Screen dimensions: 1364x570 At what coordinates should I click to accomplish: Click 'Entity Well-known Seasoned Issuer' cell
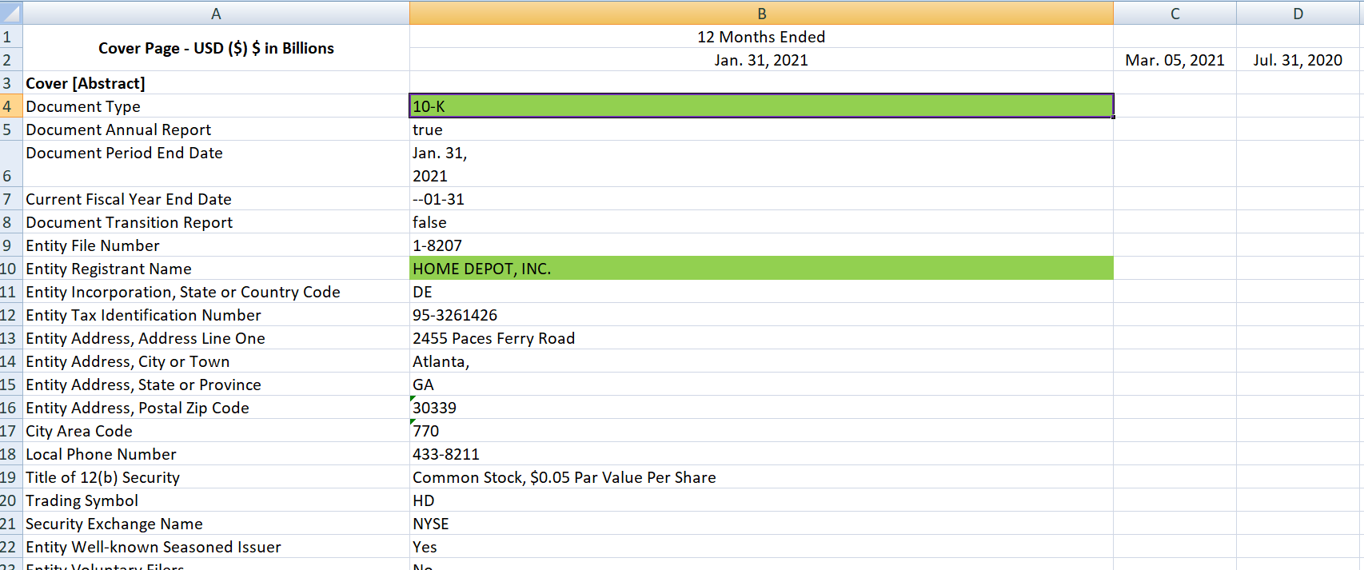click(216, 547)
